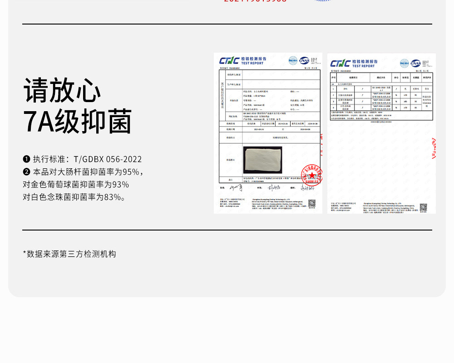Click footnote '*数据来源第三方检测机构'
This screenshot has height=363, width=454.
pos(69,254)
